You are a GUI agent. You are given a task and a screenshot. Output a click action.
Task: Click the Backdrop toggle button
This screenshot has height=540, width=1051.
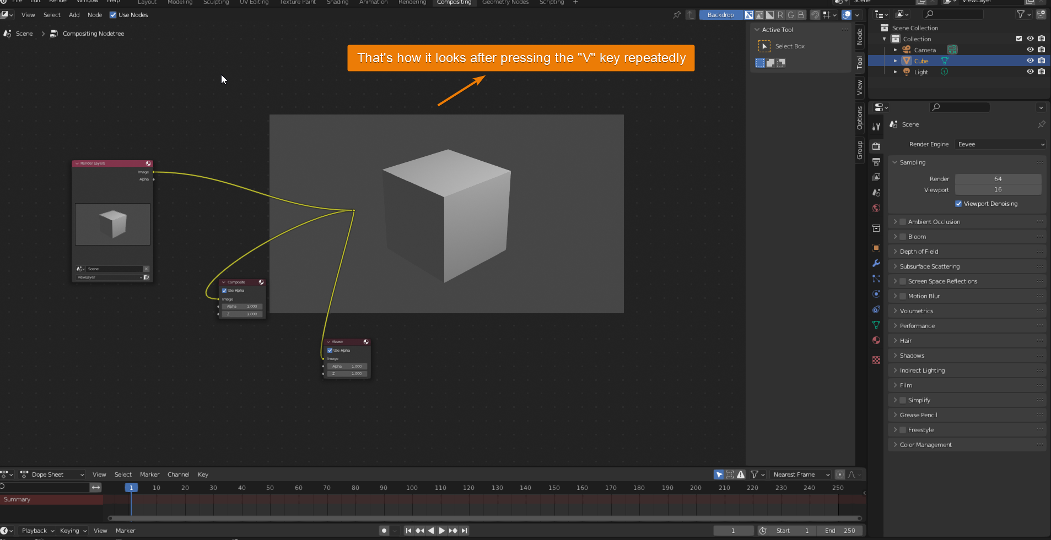click(721, 15)
